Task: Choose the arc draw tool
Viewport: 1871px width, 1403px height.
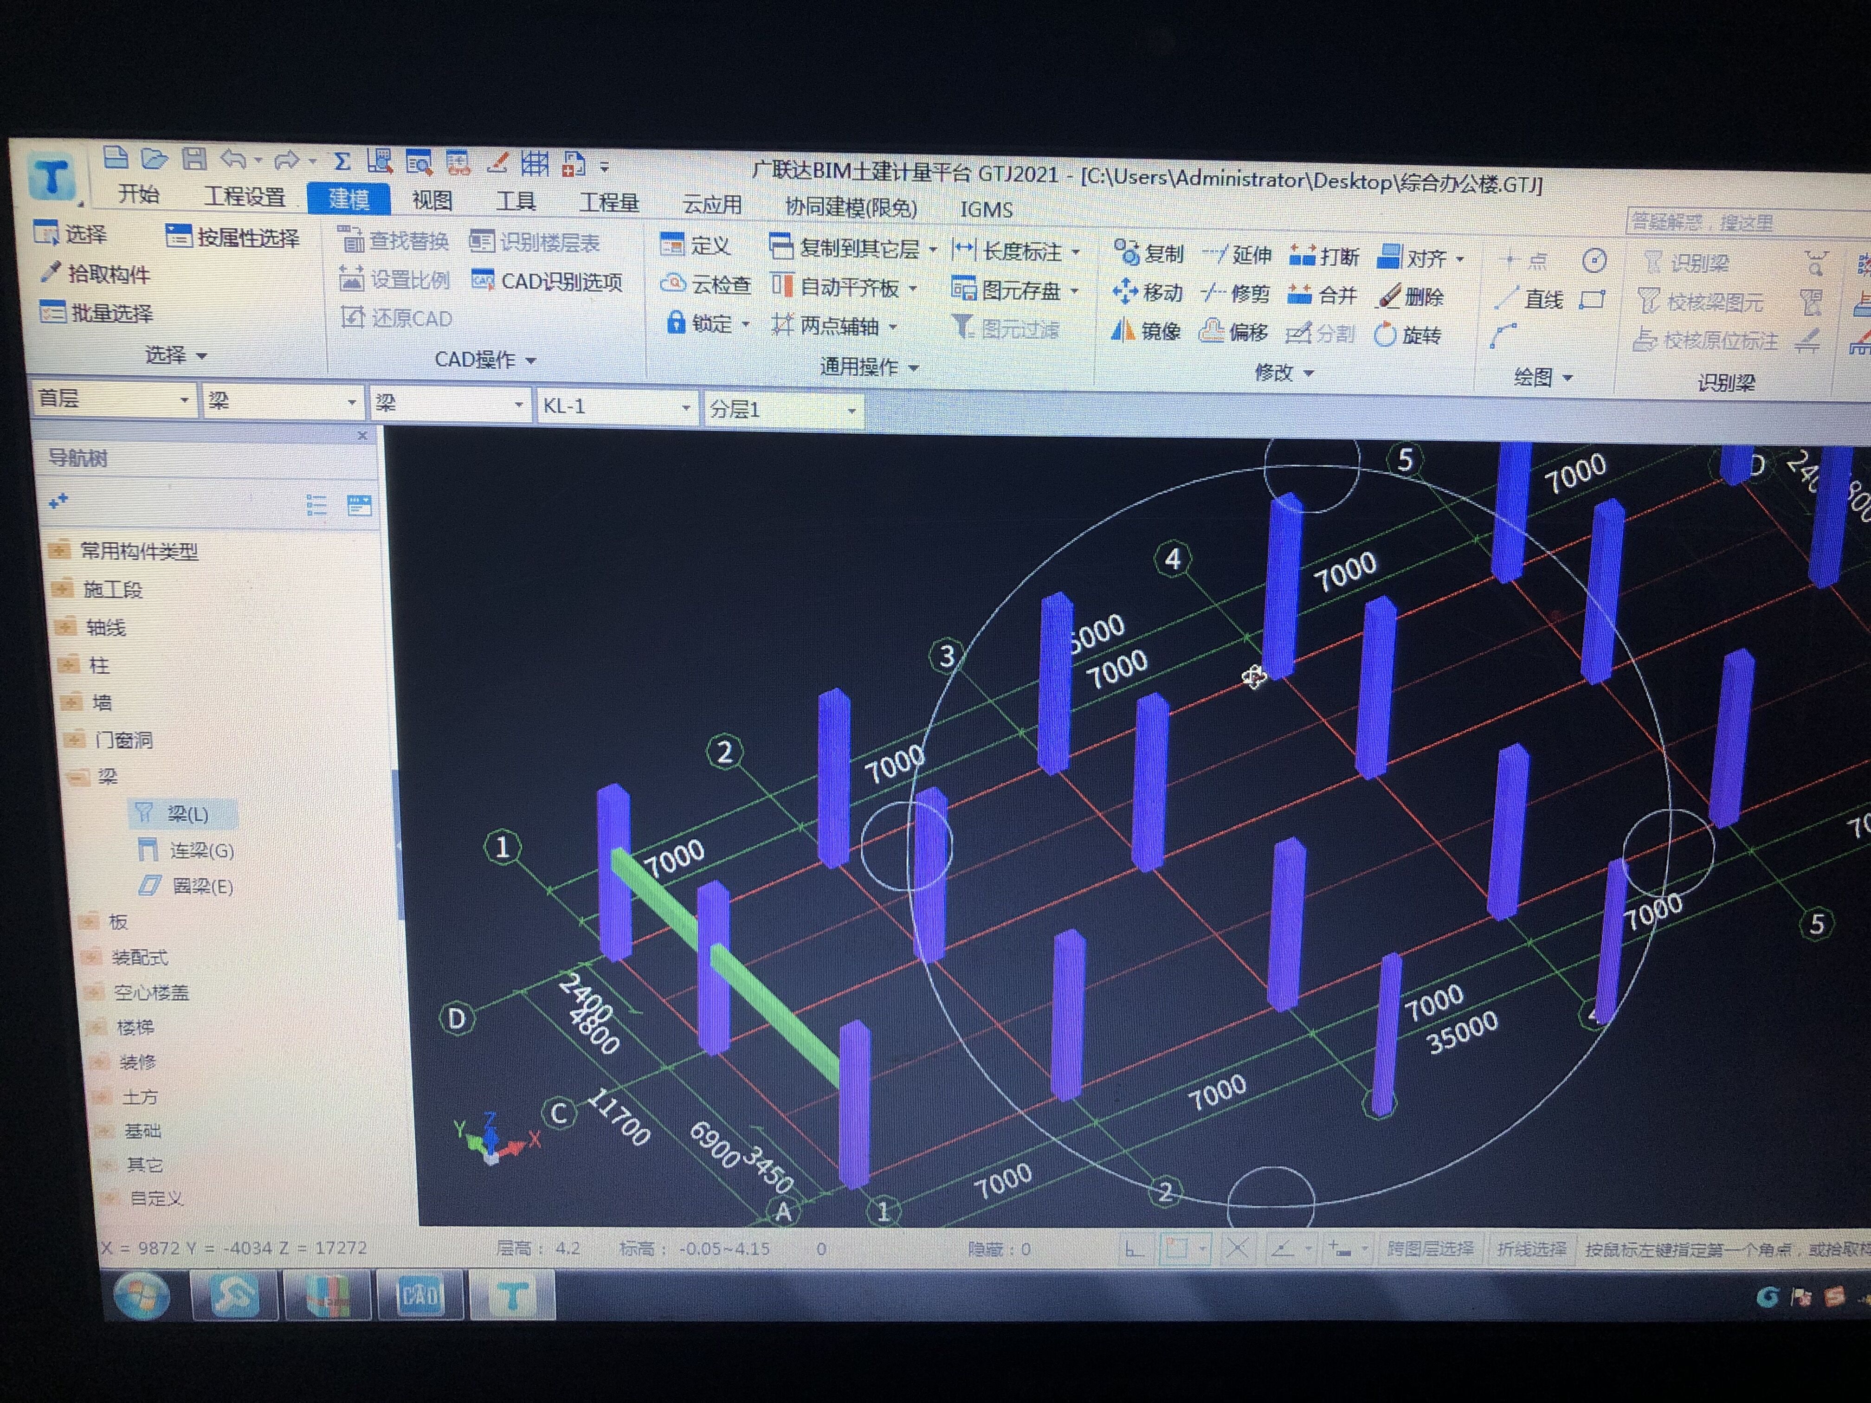Action: pos(1503,336)
